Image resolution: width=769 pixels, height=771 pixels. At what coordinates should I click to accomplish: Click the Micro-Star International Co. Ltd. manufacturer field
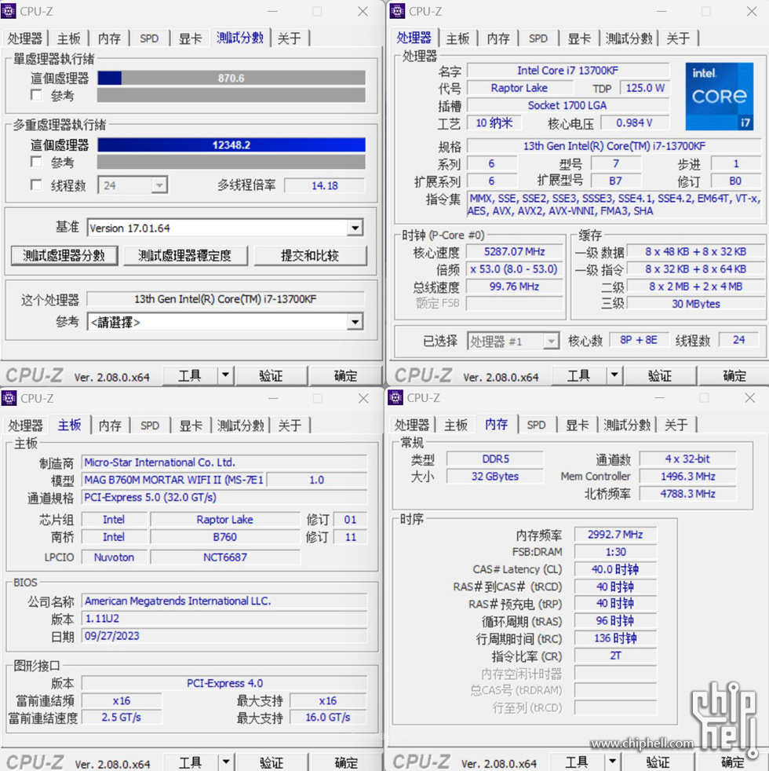224,462
